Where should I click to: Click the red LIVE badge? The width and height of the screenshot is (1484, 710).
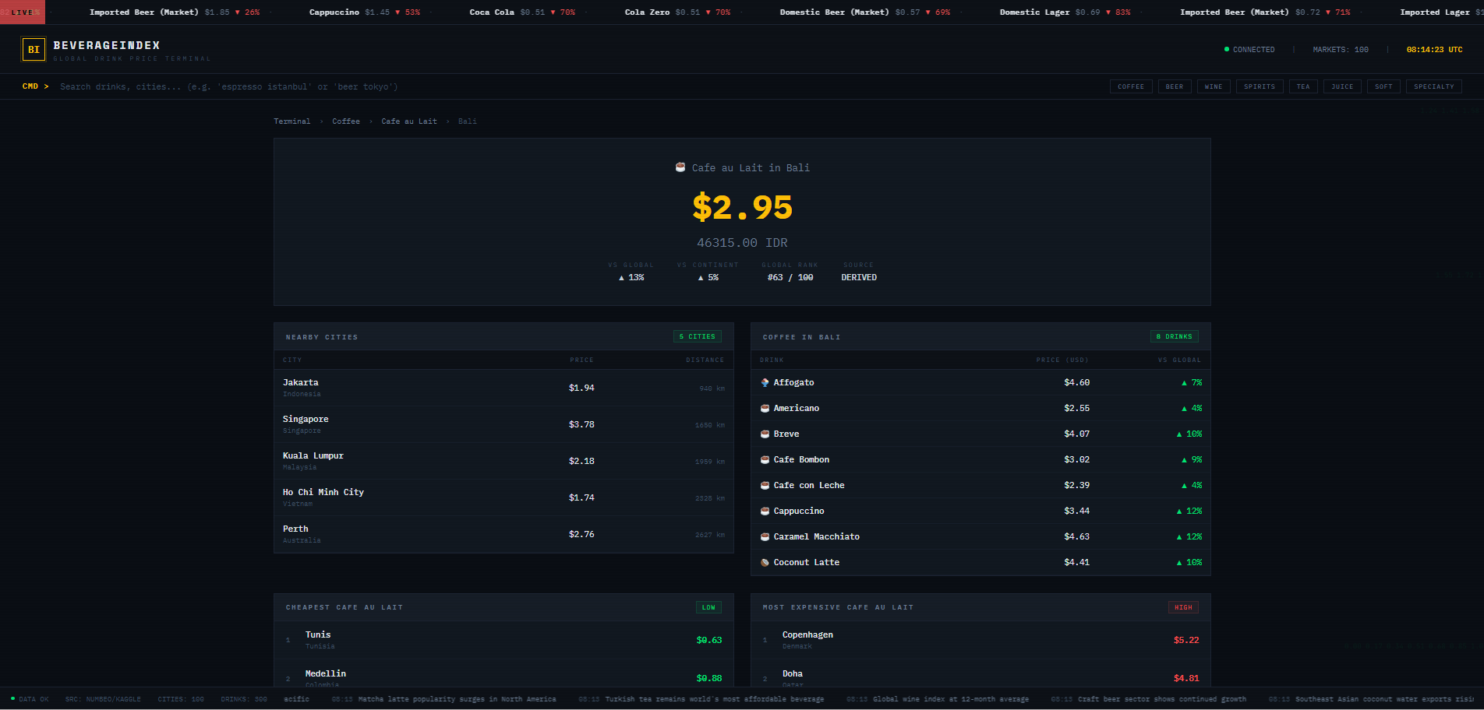(23, 12)
